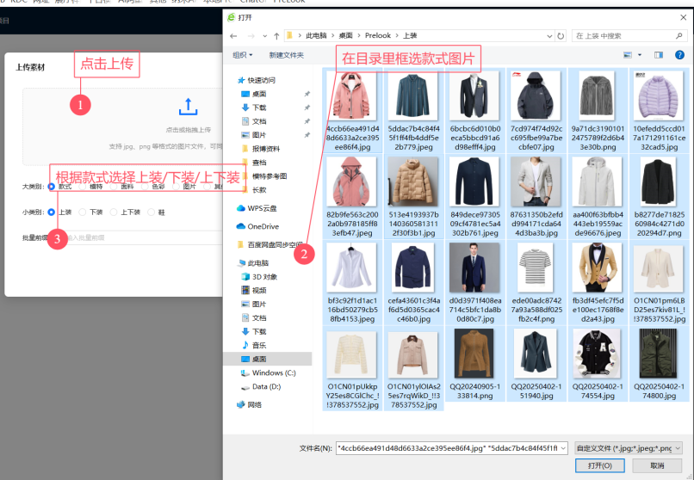Click the purple puffer jacket thumbnail
The width and height of the screenshot is (694, 480).
[658, 96]
